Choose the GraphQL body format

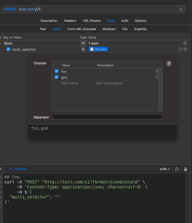click(x=141, y=29)
